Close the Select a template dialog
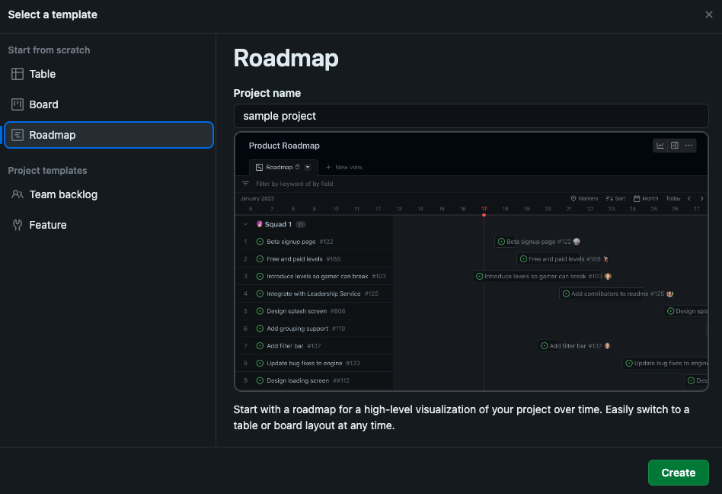 (709, 14)
